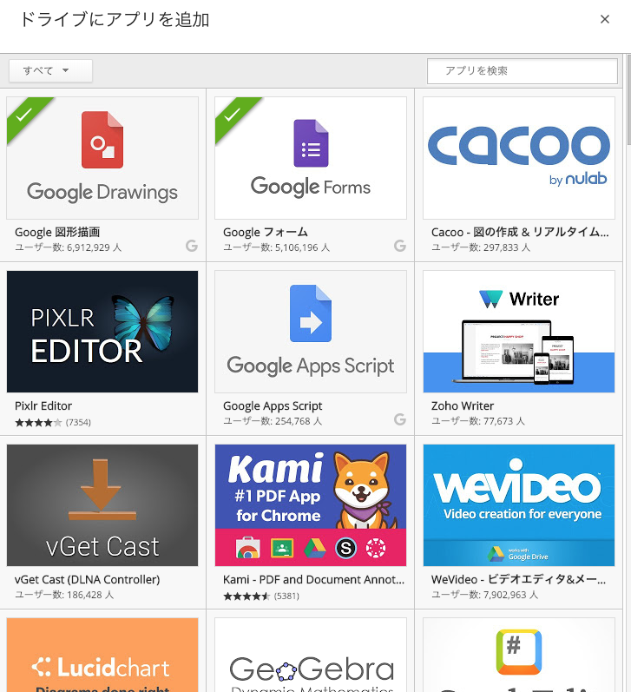
Task: Click the Kami - PDF and Document title
Action: pyautogui.click(x=313, y=579)
